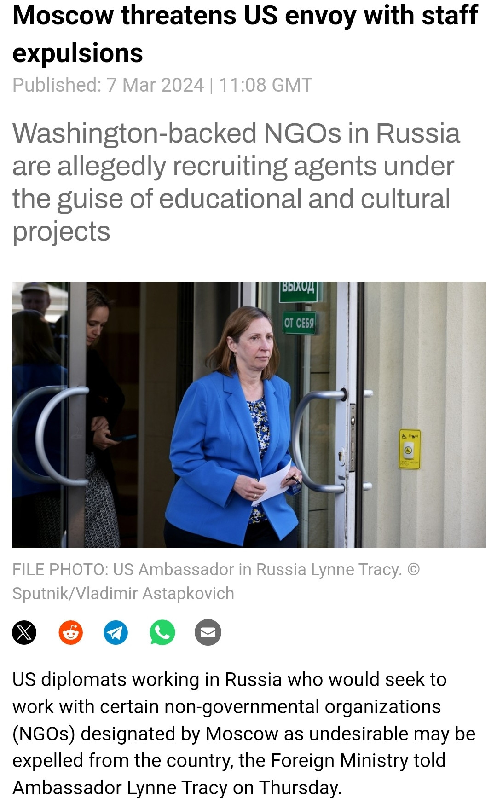Click the copyright symbol in the caption
The width and height of the screenshot is (497, 798).
pyautogui.click(x=414, y=569)
